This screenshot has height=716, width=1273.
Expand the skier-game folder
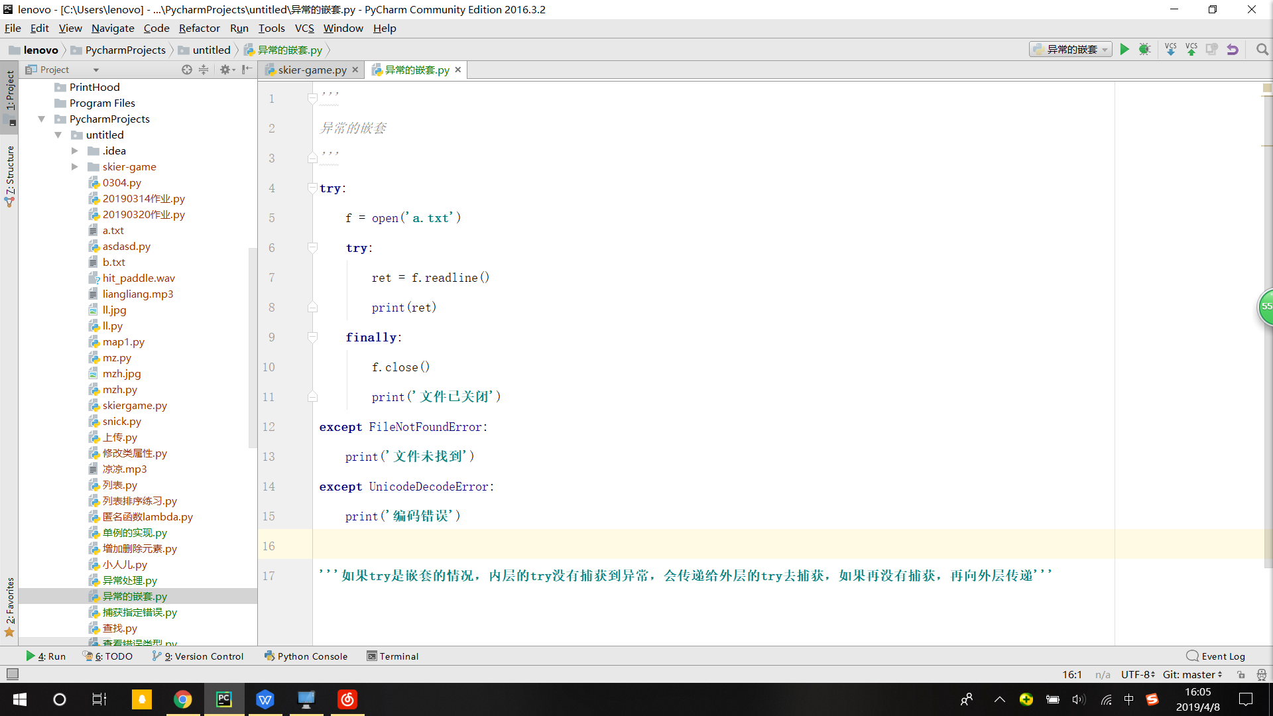click(x=74, y=167)
